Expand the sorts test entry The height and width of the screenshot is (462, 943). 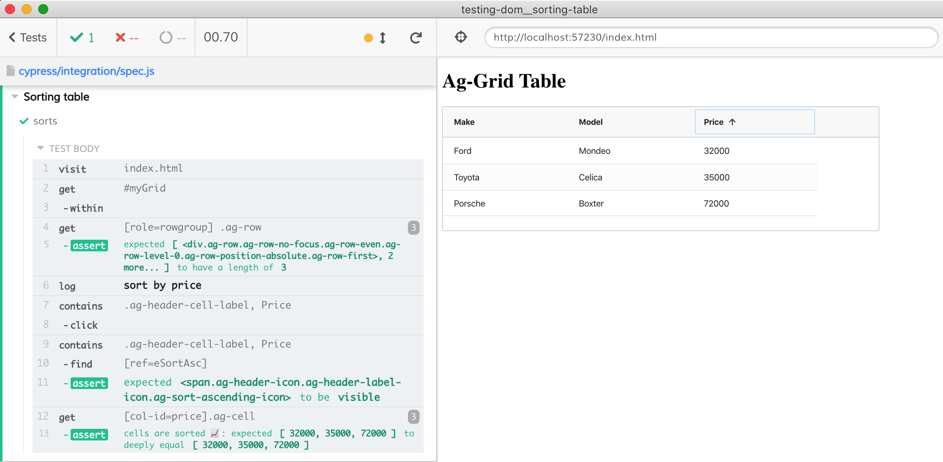pos(45,121)
